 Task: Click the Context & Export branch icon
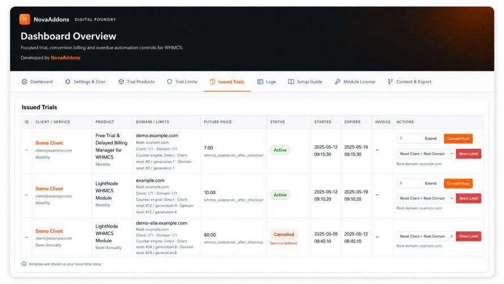390,81
